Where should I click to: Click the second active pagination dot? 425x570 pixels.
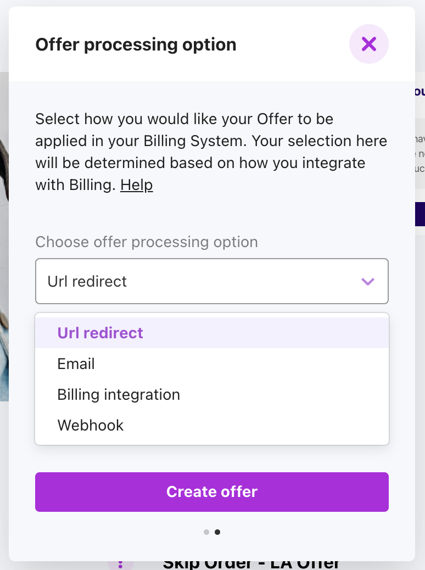[217, 532]
